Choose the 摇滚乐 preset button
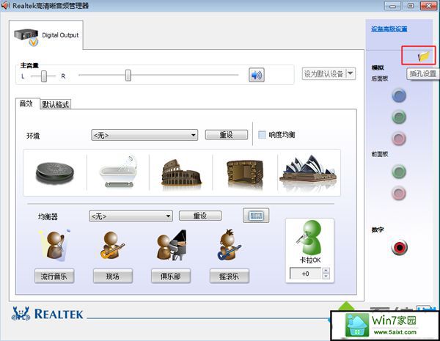 click(230, 276)
